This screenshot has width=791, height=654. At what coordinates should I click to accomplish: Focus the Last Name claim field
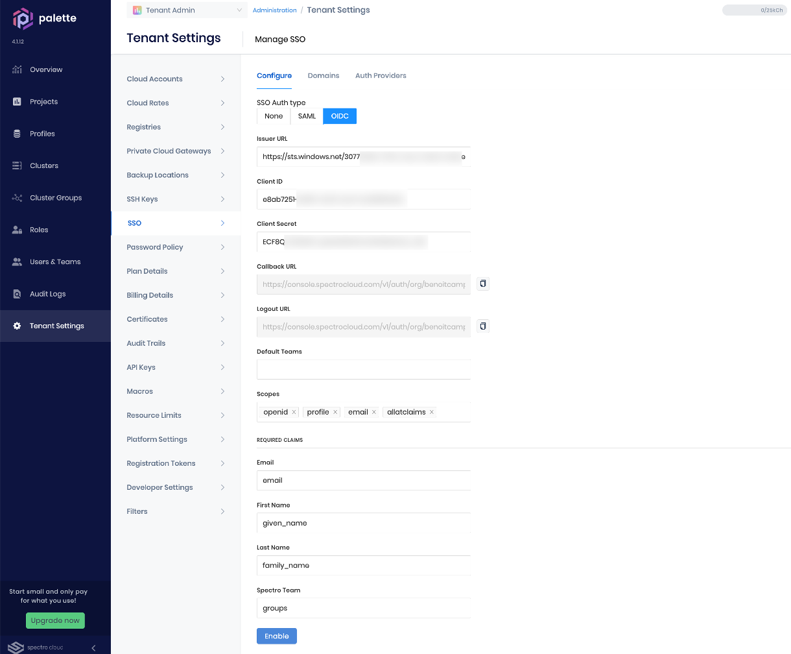(364, 566)
